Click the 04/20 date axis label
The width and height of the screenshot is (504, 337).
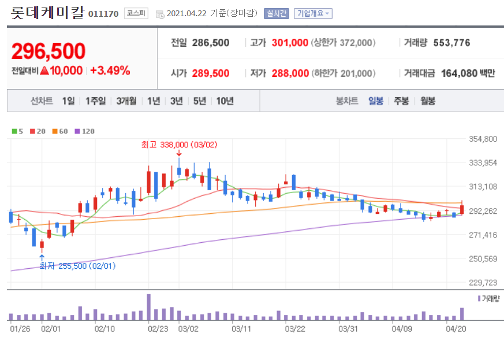456,329
